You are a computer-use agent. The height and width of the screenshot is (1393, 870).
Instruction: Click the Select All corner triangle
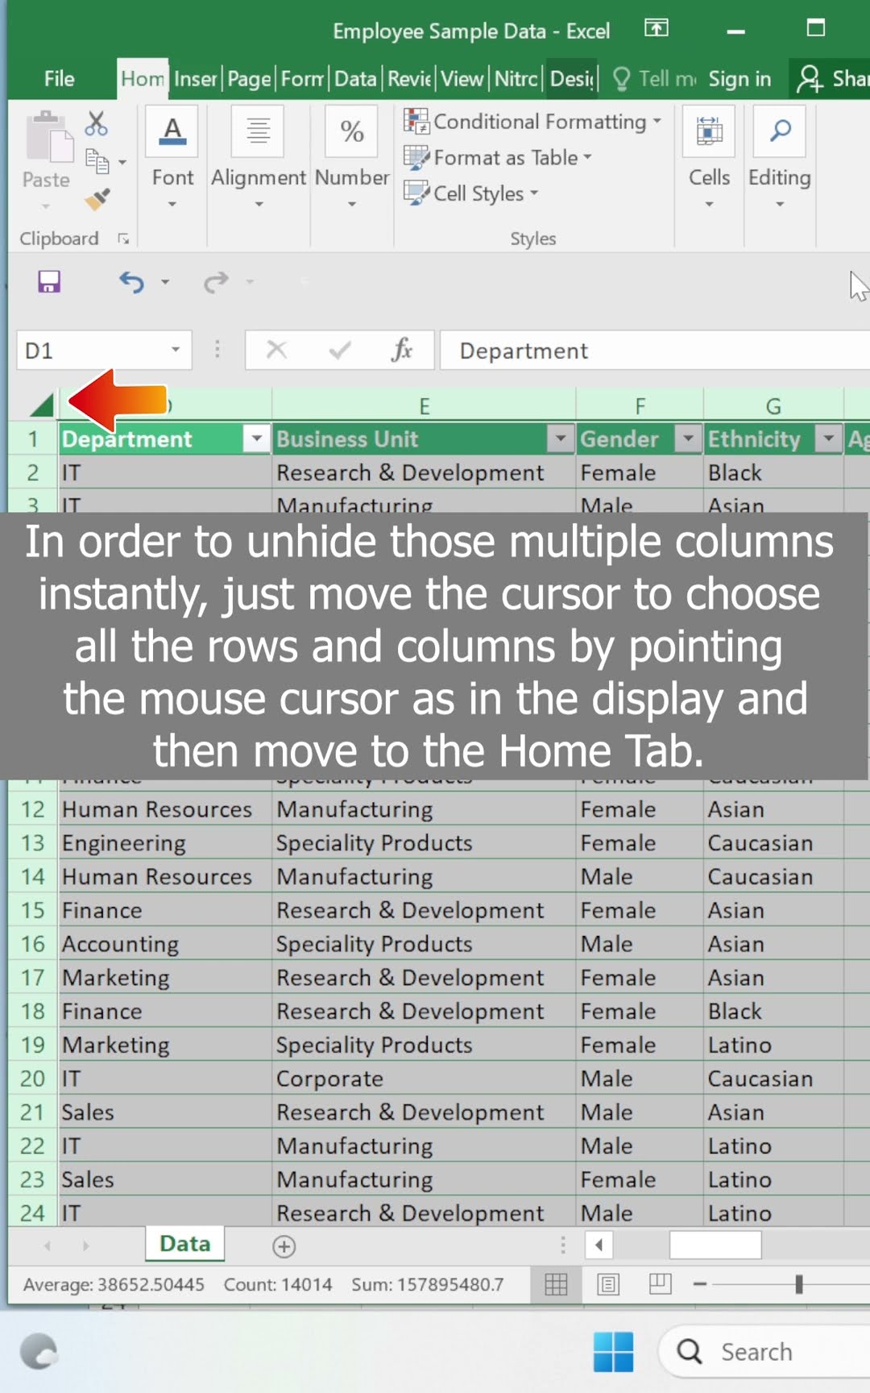tap(40, 405)
